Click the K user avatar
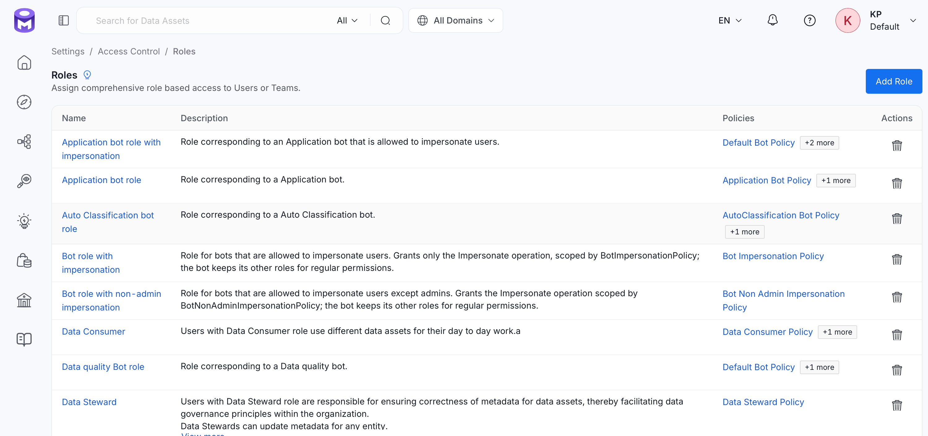 pos(848,20)
